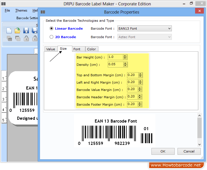Increase Barcode Footer Margin value
This screenshot has height=170, width=207.
pyautogui.click(x=140, y=103)
